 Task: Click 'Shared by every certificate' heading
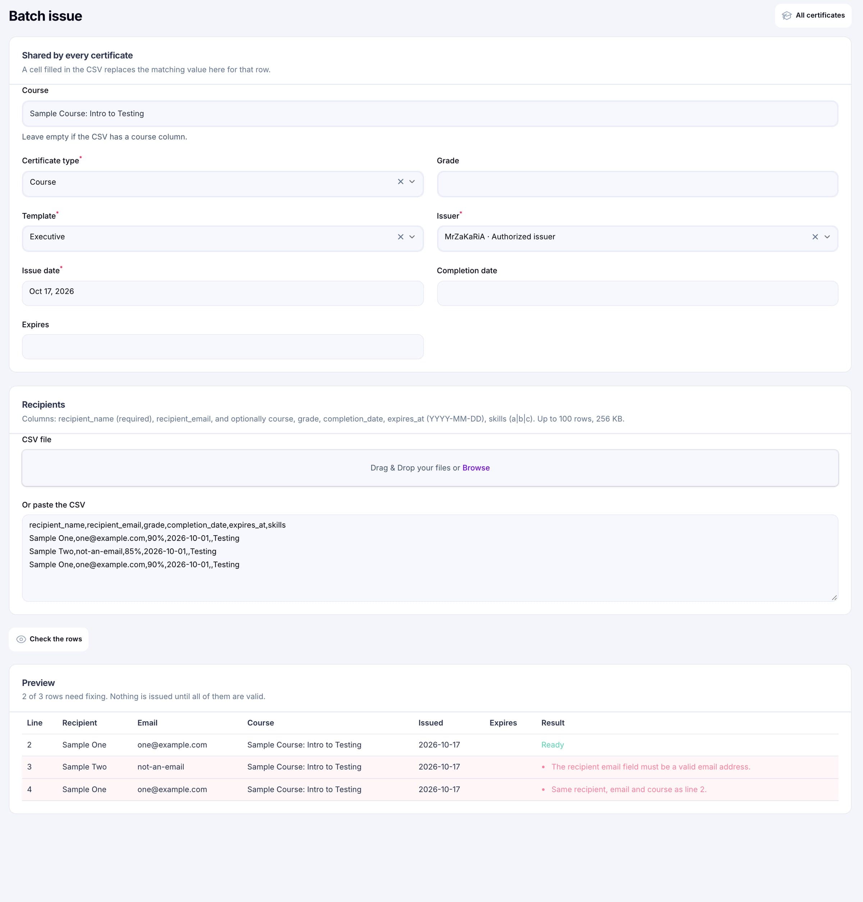tap(77, 55)
